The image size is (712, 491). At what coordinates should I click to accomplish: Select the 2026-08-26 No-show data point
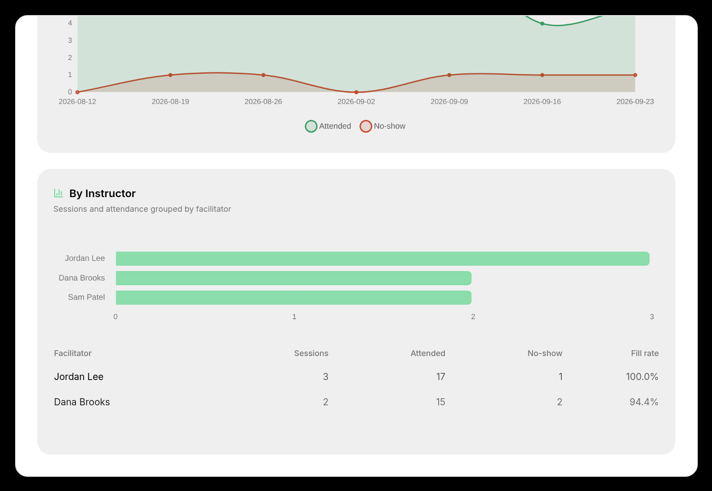coord(264,75)
